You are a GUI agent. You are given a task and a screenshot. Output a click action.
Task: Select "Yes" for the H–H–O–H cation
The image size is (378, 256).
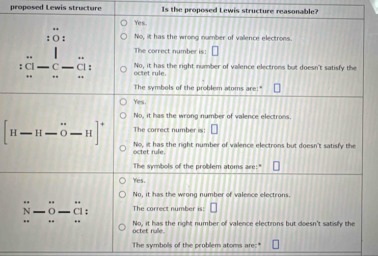click(x=125, y=103)
